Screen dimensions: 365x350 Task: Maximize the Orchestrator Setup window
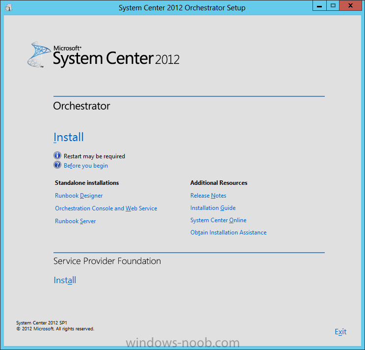[333, 5]
